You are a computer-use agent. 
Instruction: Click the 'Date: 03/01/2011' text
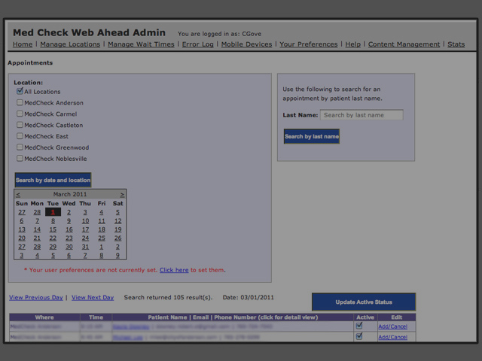coord(248,298)
